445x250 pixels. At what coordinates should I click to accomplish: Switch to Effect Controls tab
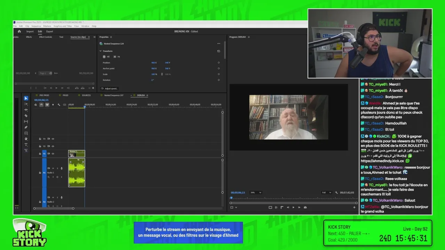coord(46,37)
